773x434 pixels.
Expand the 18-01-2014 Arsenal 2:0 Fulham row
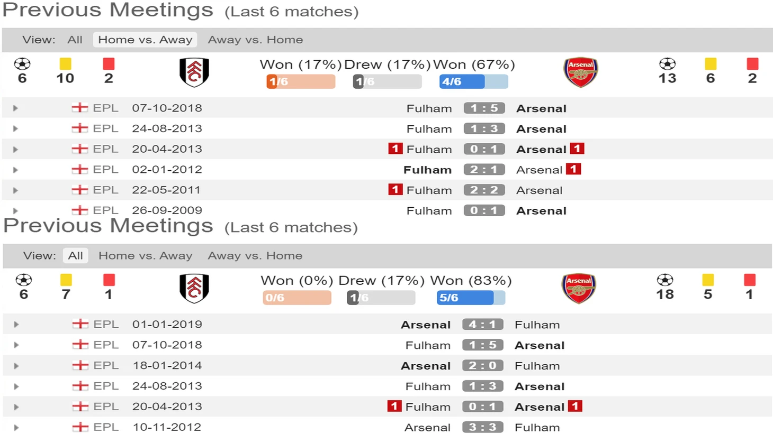pyautogui.click(x=16, y=365)
